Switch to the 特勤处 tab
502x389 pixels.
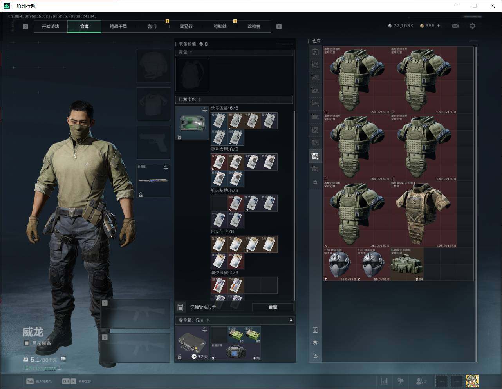point(220,26)
